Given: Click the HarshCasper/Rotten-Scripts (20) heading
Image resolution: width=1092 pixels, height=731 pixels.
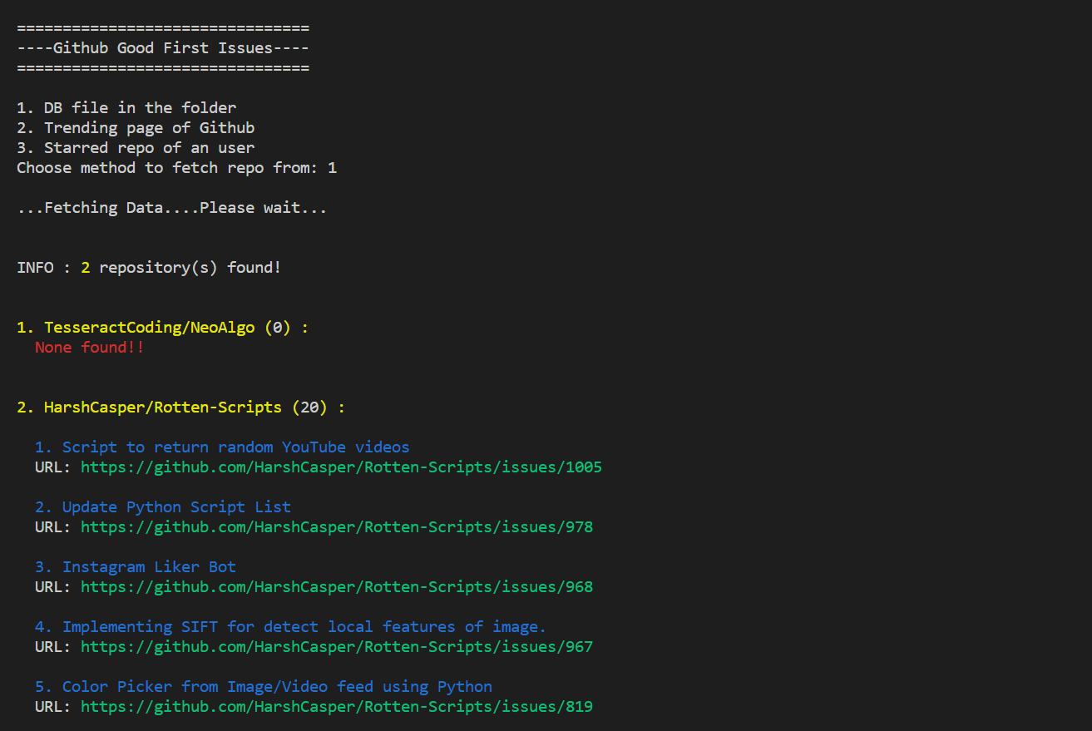Looking at the screenshot, I should tap(181, 407).
